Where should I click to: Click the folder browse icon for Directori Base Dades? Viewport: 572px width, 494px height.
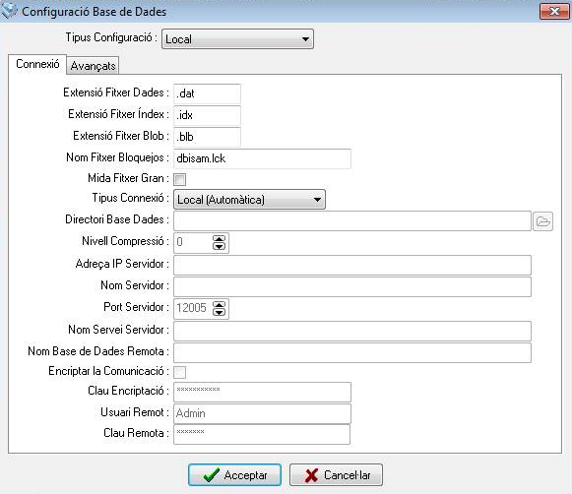pyautogui.click(x=542, y=221)
